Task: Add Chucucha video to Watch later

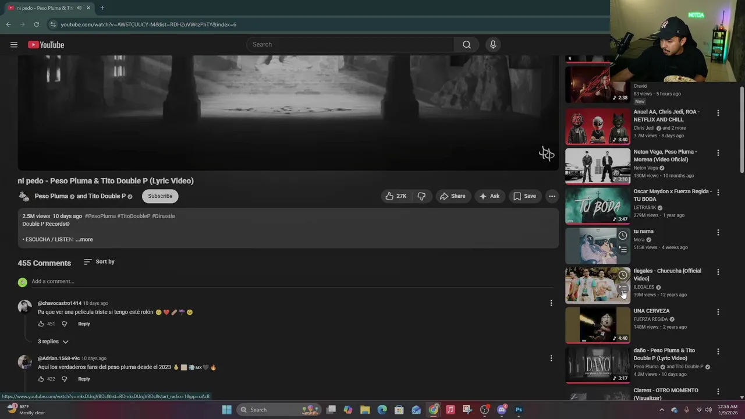Action: click(623, 275)
